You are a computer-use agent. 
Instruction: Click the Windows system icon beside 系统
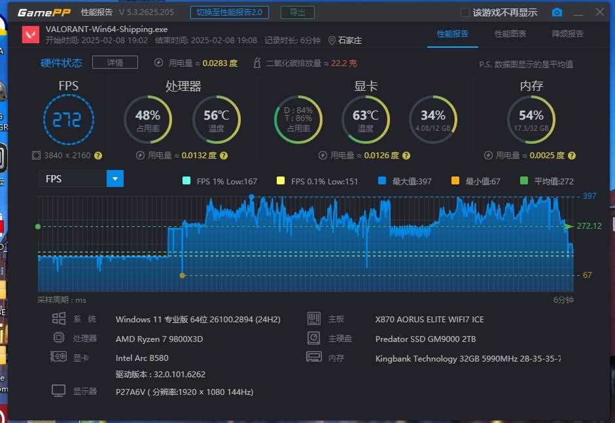click(59, 318)
